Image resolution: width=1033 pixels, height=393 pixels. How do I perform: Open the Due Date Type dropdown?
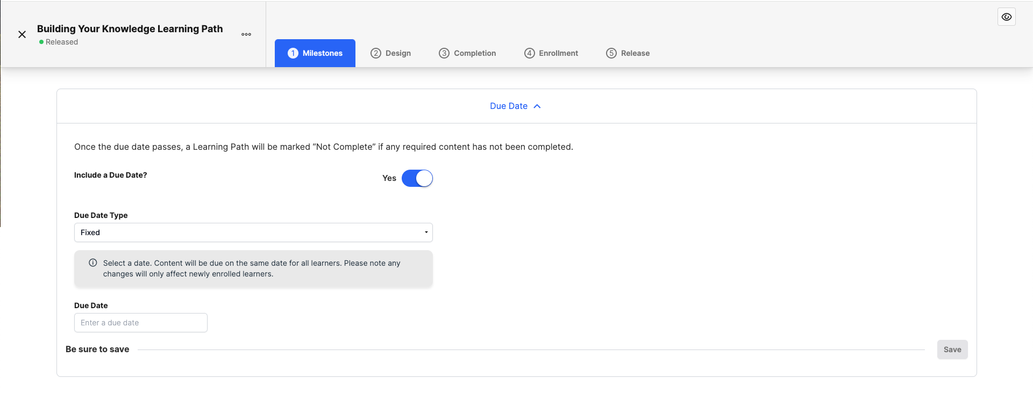[253, 232]
